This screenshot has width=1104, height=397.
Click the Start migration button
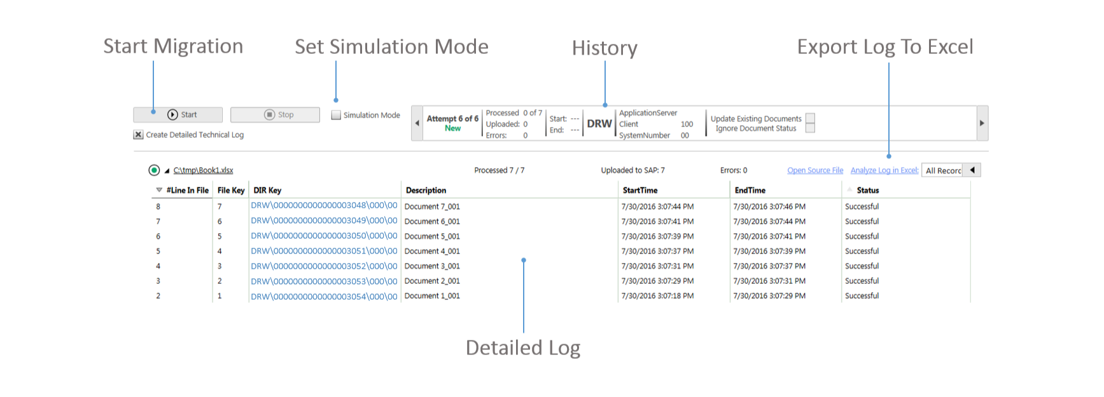pos(178,115)
